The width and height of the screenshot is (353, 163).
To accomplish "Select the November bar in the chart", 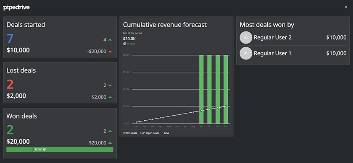I will (x=218, y=89).
